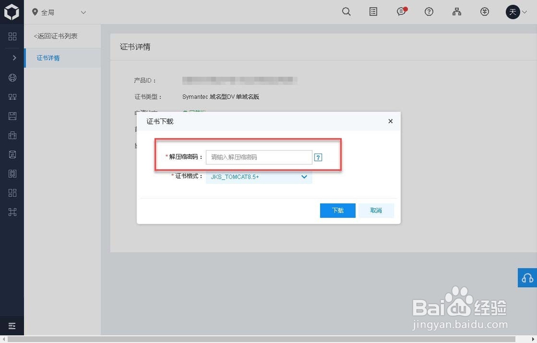Open the billing yen icon in header
537x343 pixels.
point(484,12)
